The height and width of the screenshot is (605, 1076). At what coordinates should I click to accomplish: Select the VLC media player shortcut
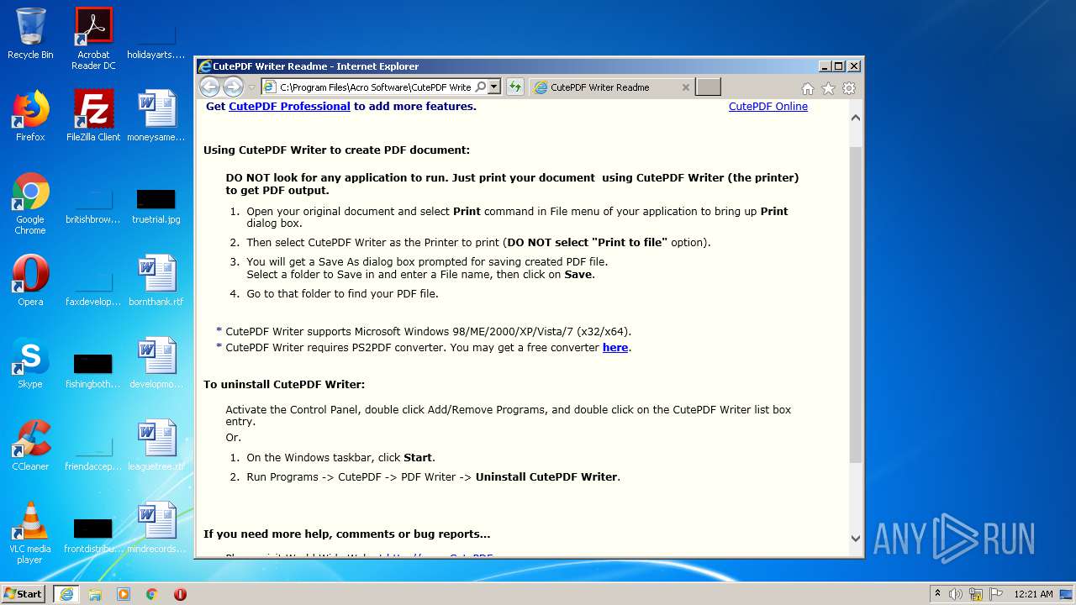[30, 533]
